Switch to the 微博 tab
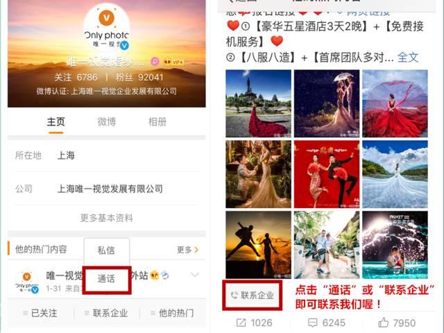Viewport: 444px width, 333px height. [106, 122]
